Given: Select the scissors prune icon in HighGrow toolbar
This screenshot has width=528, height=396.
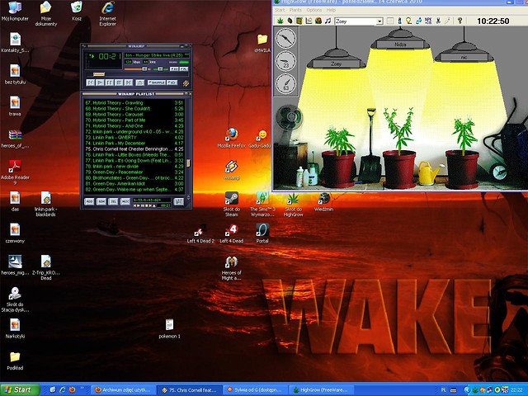Looking at the screenshot, I should click(437, 21).
